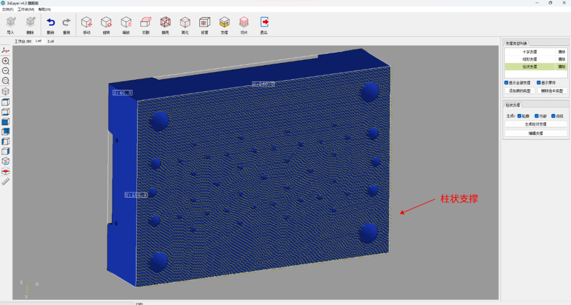Select the ruler measure tool
The height and width of the screenshot is (305, 571).
pyautogui.click(x=5, y=181)
